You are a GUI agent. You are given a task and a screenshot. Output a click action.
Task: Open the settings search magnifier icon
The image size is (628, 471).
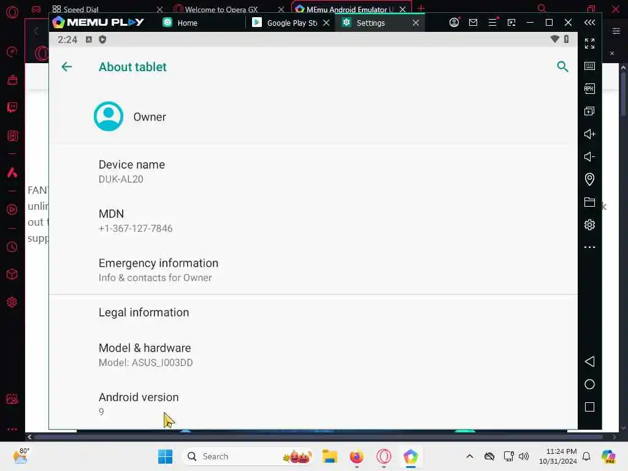coord(563,66)
